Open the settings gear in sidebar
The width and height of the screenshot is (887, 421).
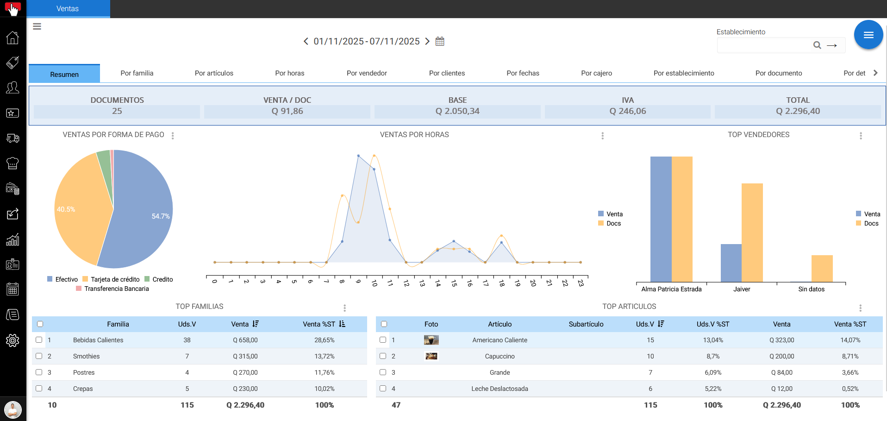(x=12, y=340)
